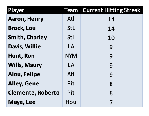Click Henry Aaron's Atl team cell

pyautogui.click(x=71, y=19)
